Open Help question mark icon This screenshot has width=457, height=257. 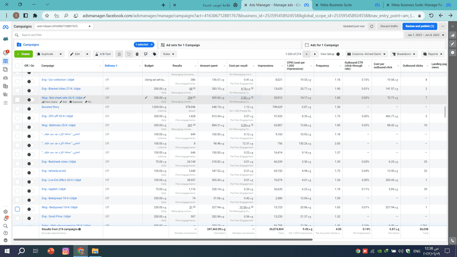5,233
